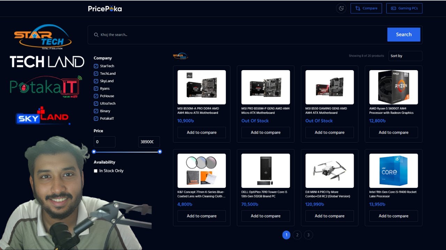Add MSI PRO B550M-P GEN3 to compare
Image resolution: width=446 pixels, height=250 pixels.
266,132
